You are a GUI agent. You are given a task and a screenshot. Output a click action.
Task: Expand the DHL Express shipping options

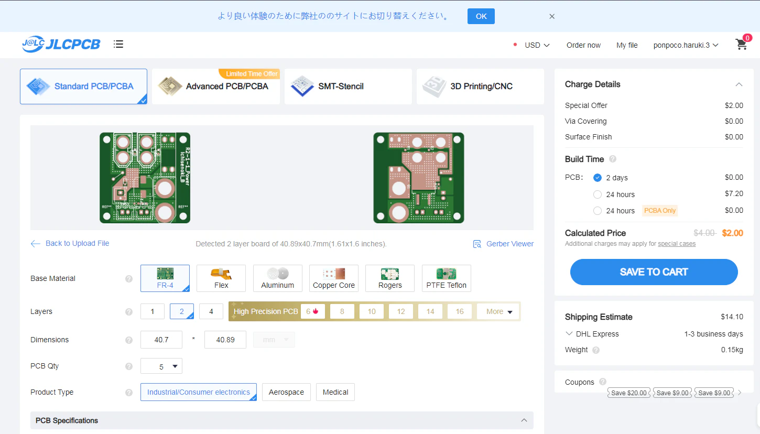[569, 334]
